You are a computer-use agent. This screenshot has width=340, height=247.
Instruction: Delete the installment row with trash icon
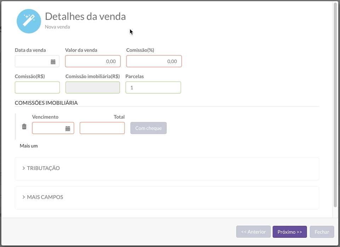(x=24, y=127)
